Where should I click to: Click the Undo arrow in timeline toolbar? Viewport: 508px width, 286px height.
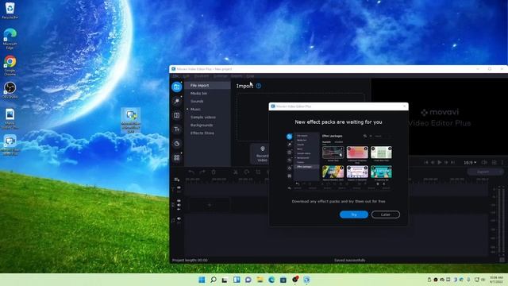coord(191,172)
